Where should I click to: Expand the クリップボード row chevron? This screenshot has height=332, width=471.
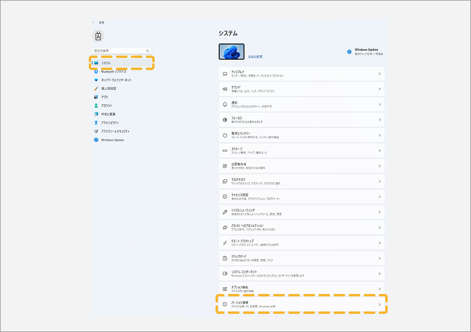tap(380, 258)
